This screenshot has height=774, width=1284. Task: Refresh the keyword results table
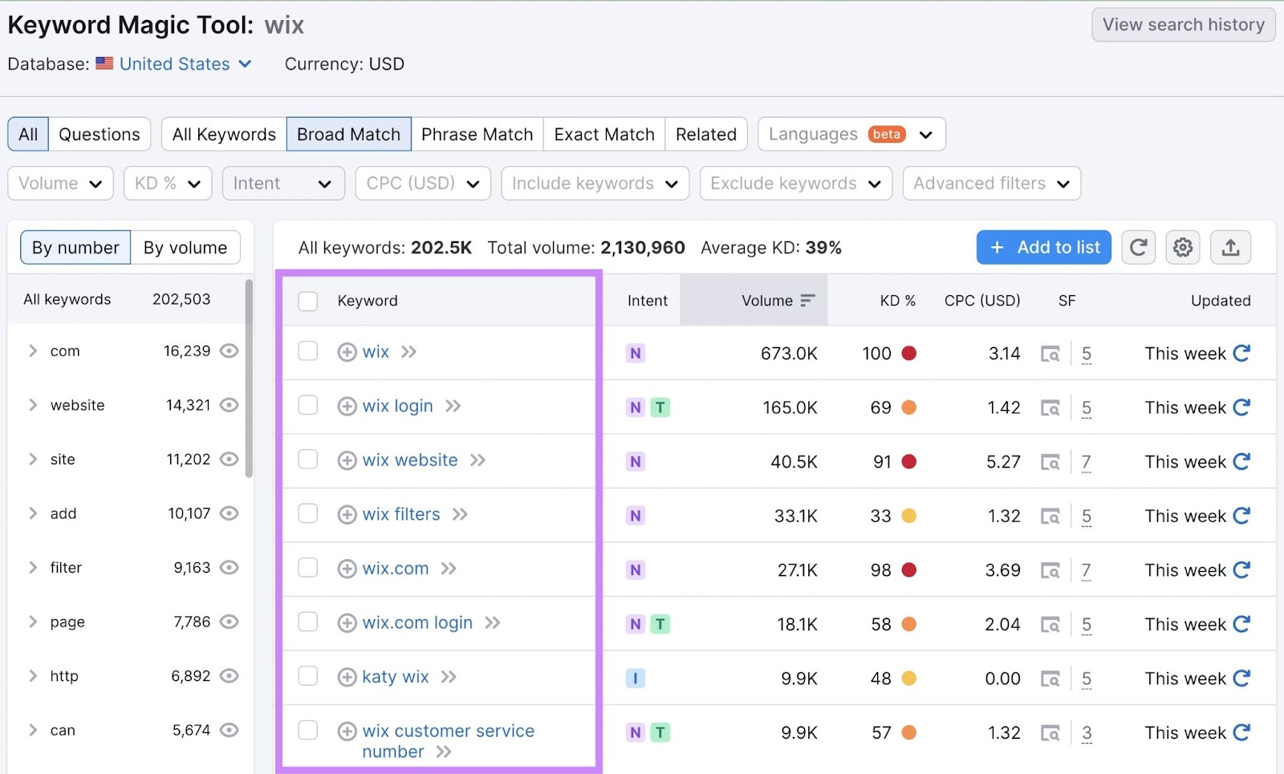[x=1138, y=247]
